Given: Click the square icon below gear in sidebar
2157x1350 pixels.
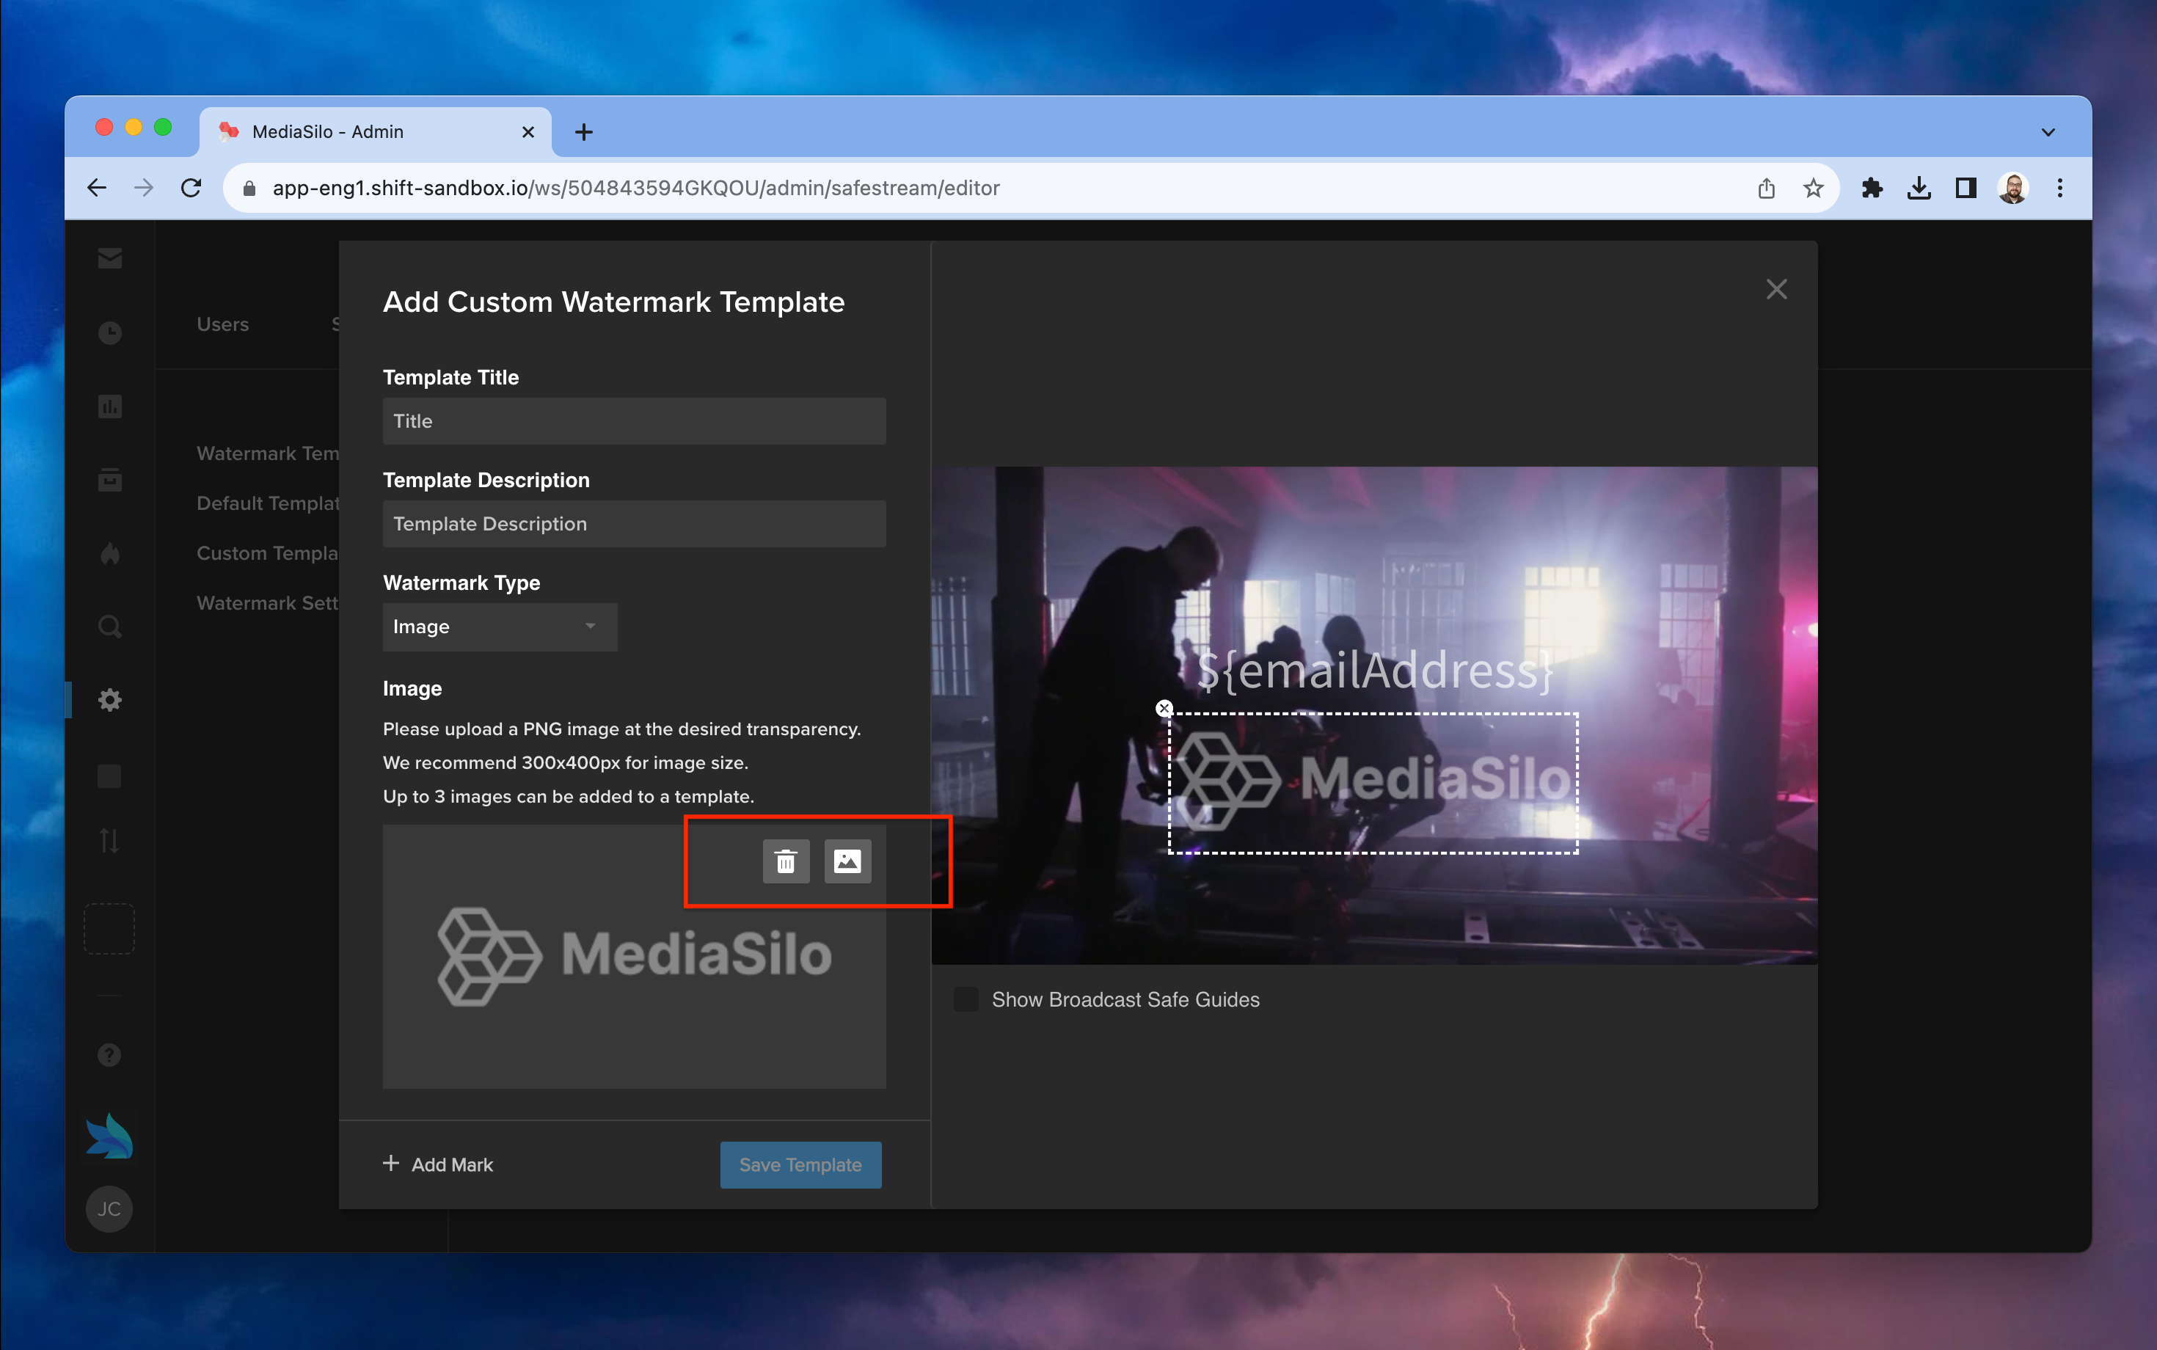Looking at the screenshot, I should tap(110, 776).
